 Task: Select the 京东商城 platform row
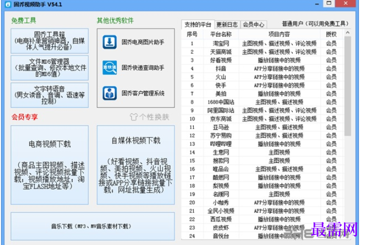point(262,119)
